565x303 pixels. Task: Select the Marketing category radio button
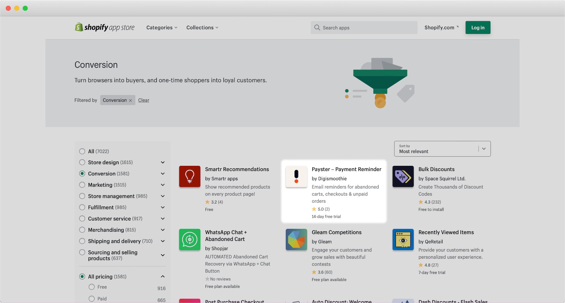click(x=82, y=185)
